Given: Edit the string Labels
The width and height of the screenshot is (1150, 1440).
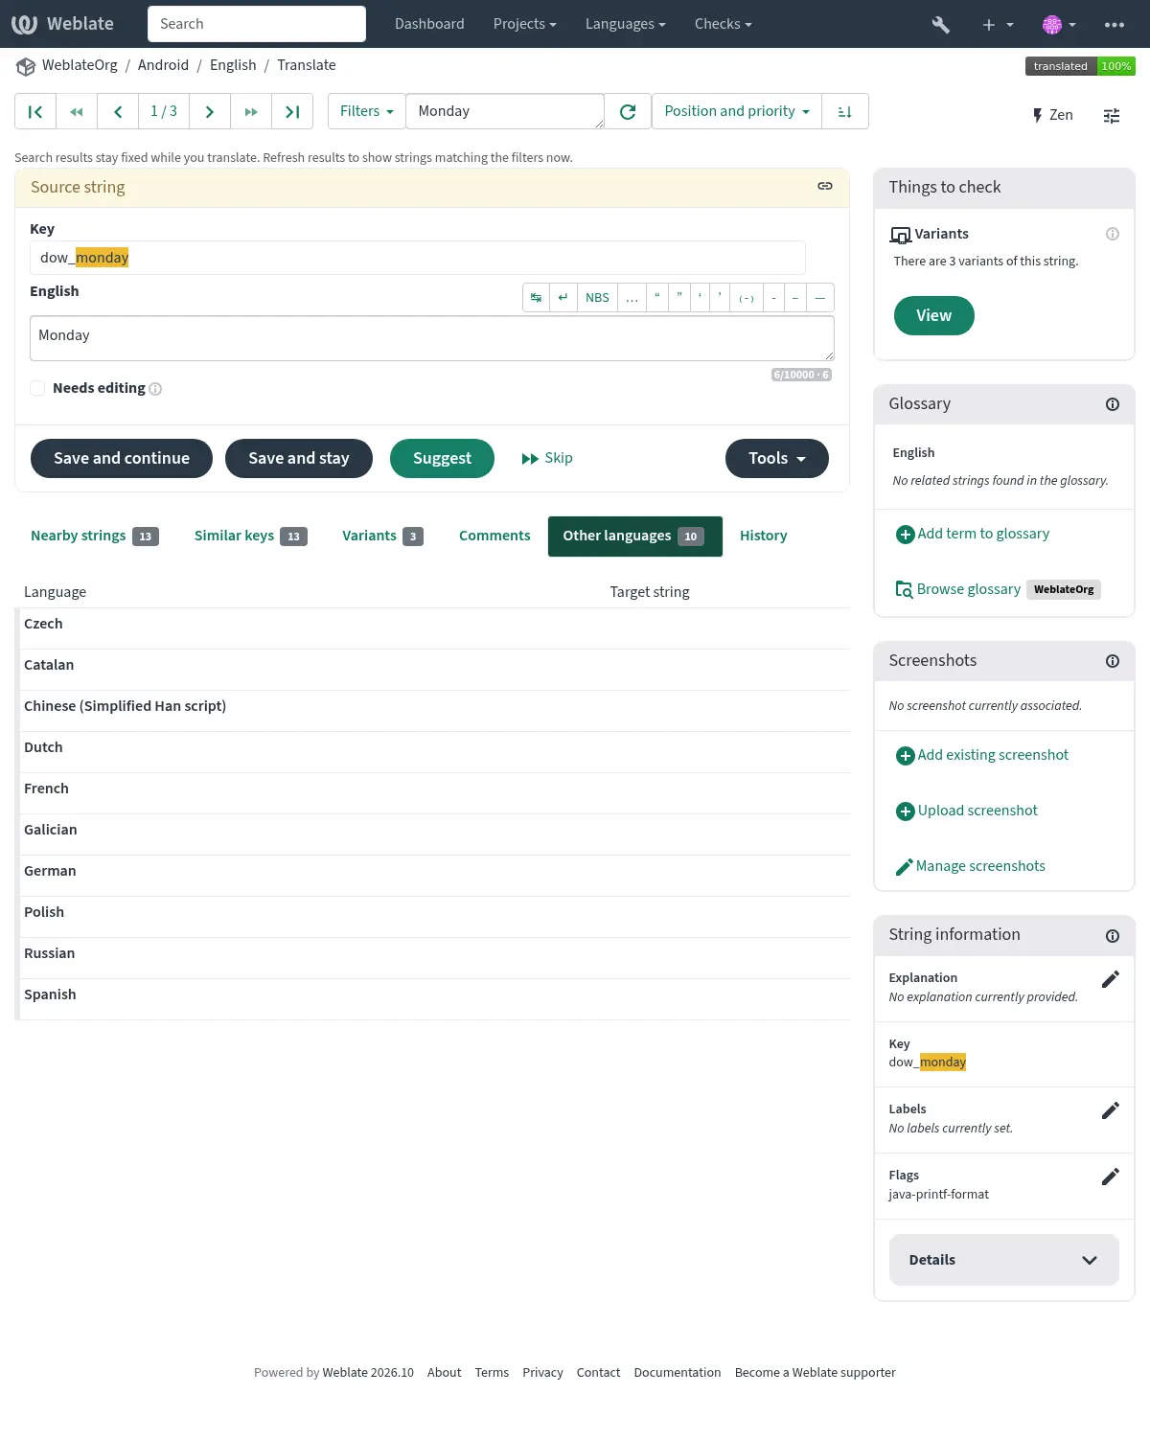Looking at the screenshot, I should tap(1111, 1110).
